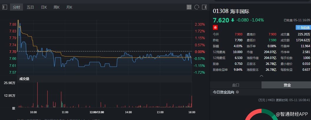The height and width of the screenshot is (120, 311).
Task: Open the 五日 five-day chart tab
Action: click(x=30, y=7)
